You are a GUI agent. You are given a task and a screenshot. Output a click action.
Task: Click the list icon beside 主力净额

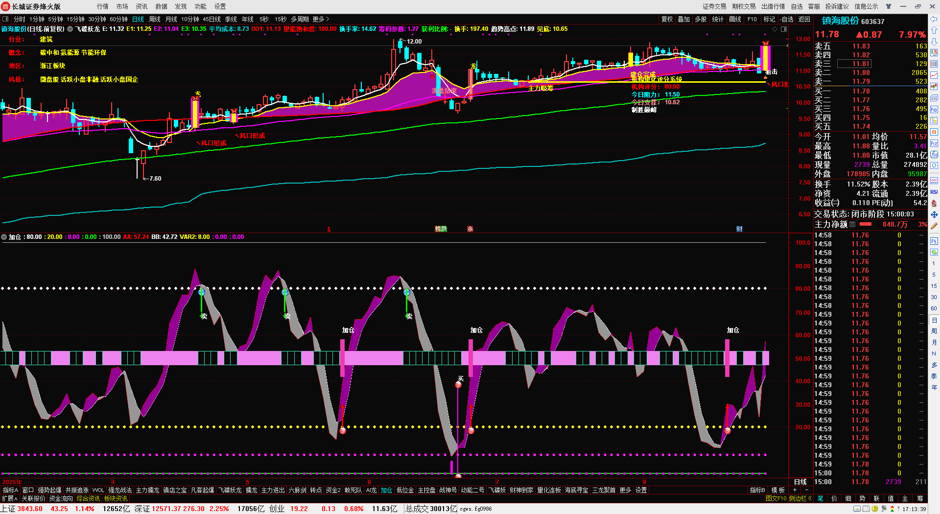852,224
